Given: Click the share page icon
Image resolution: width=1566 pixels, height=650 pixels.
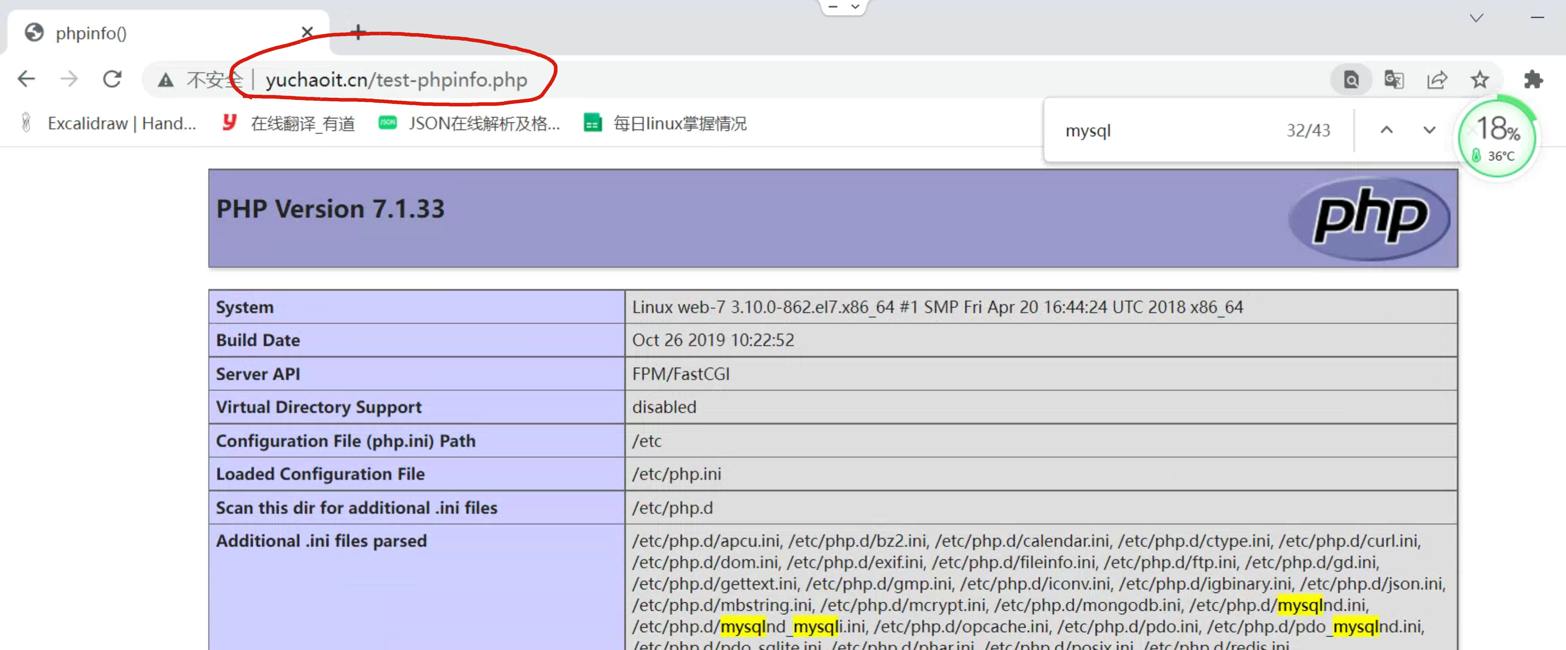Looking at the screenshot, I should tap(1436, 79).
